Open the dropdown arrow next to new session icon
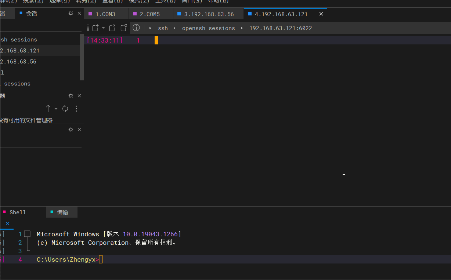This screenshot has height=280, width=451. coord(103,28)
